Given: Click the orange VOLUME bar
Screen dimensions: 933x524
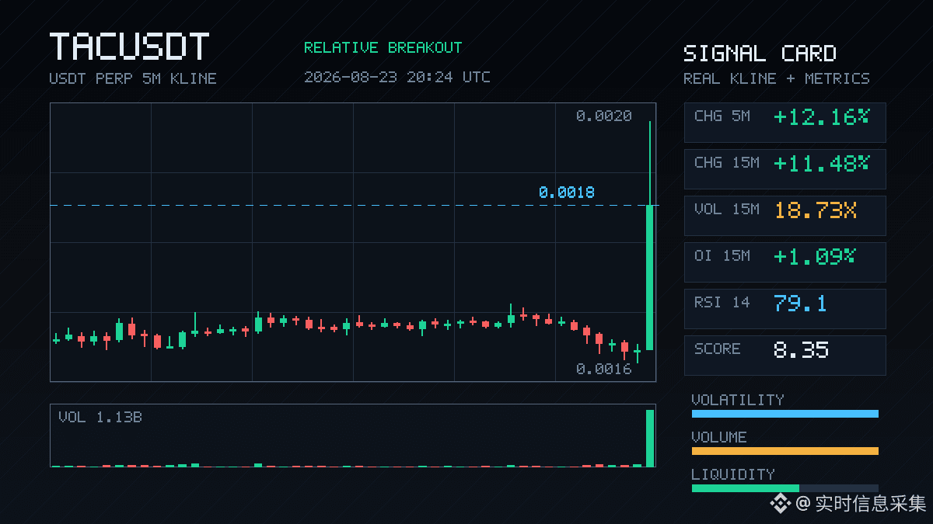Looking at the screenshot, I should click(x=784, y=451).
